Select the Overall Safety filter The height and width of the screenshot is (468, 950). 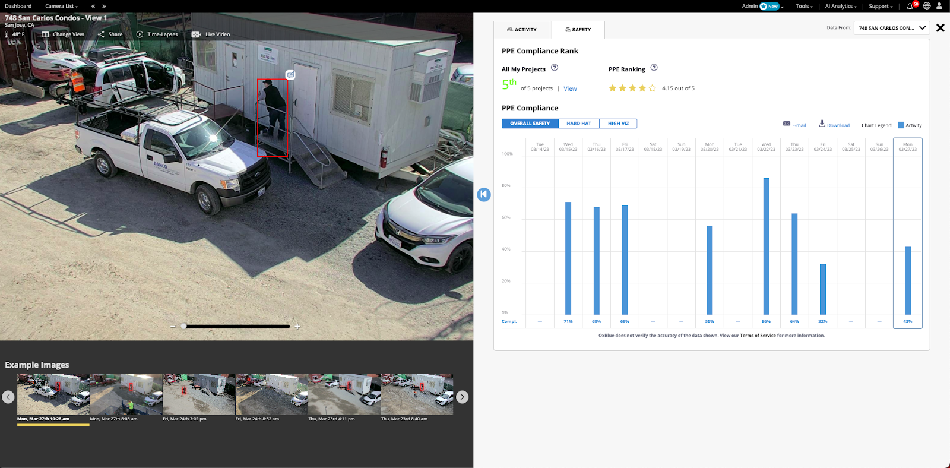click(x=530, y=124)
